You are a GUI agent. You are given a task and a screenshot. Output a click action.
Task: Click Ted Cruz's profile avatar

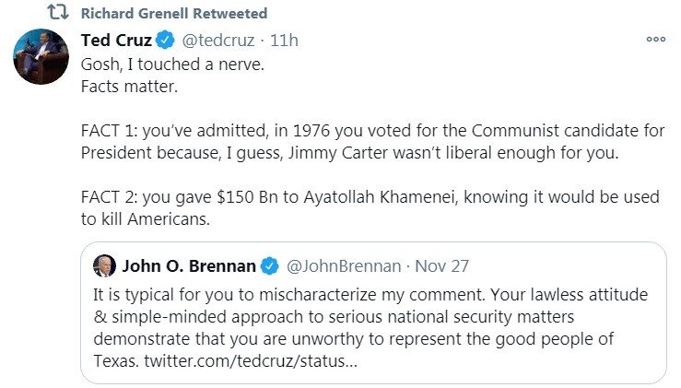(x=41, y=56)
